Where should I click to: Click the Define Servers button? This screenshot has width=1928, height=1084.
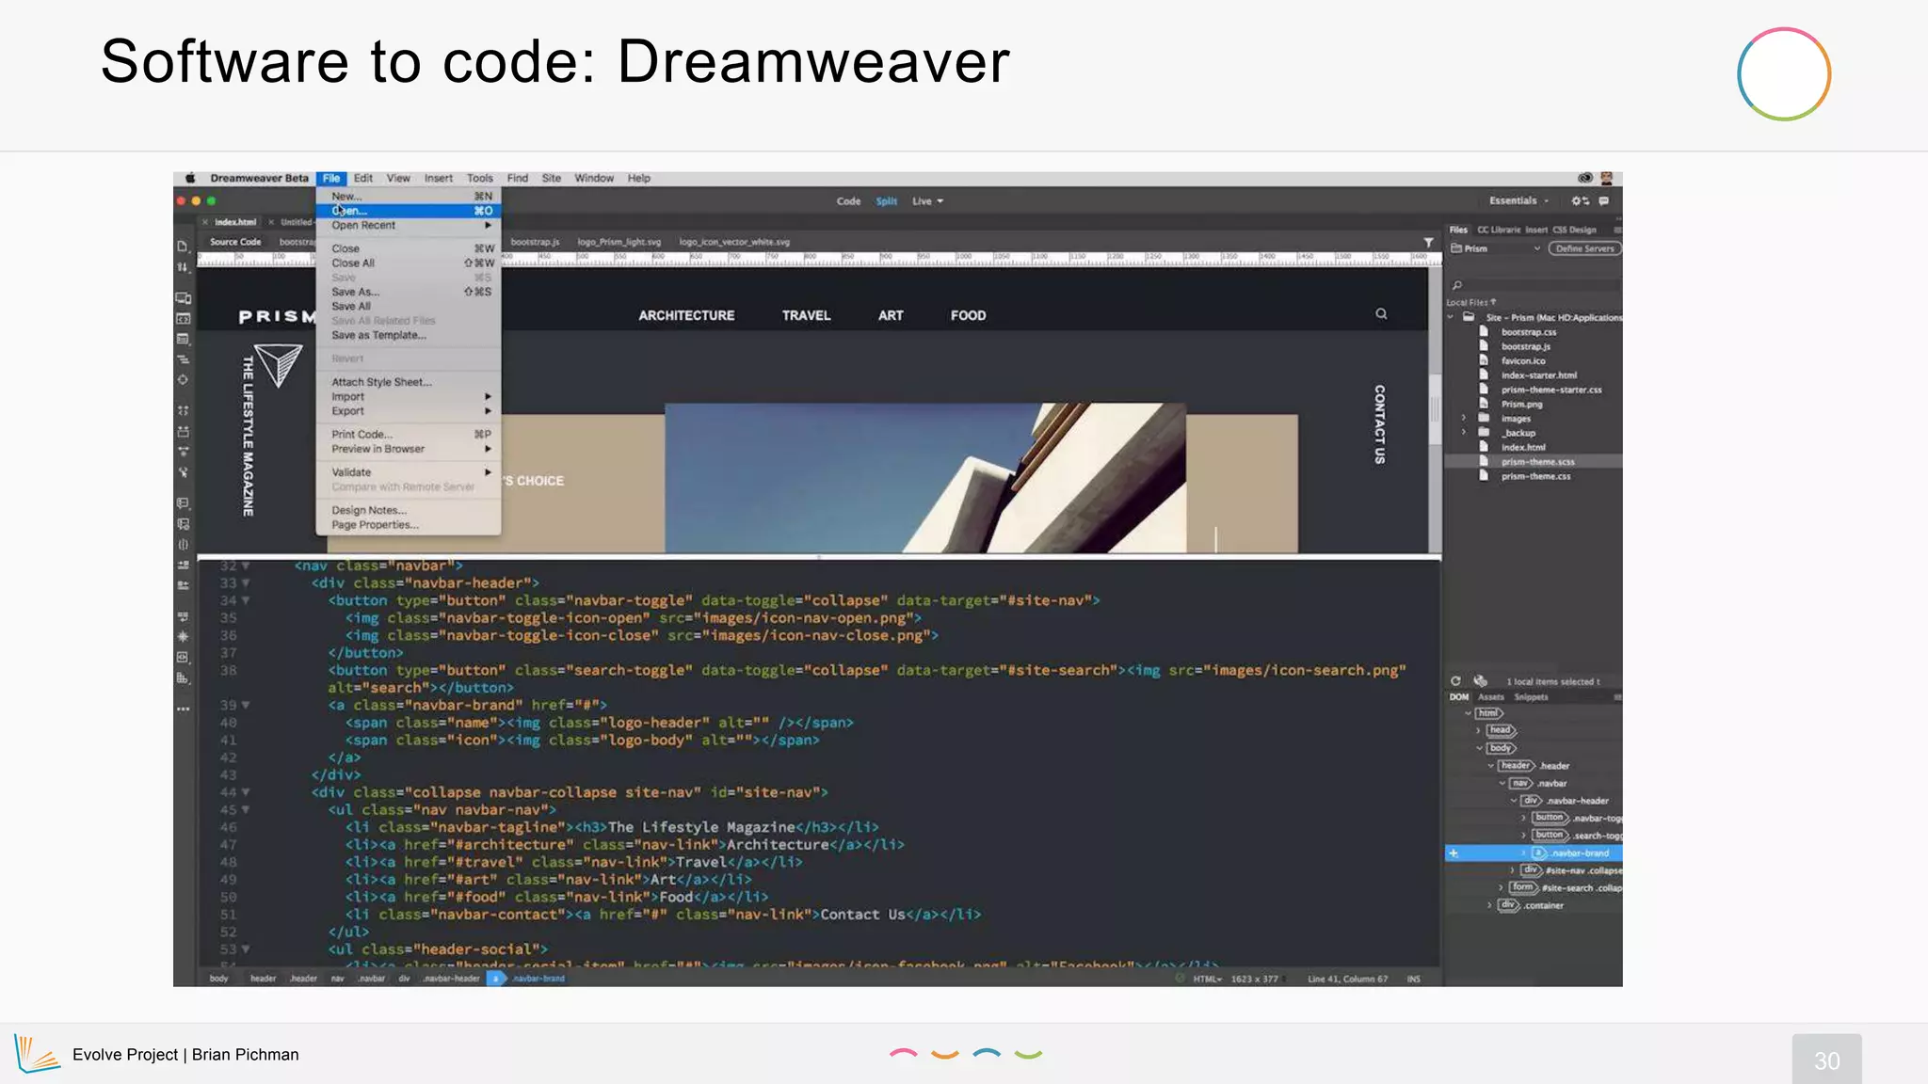coord(1584,248)
